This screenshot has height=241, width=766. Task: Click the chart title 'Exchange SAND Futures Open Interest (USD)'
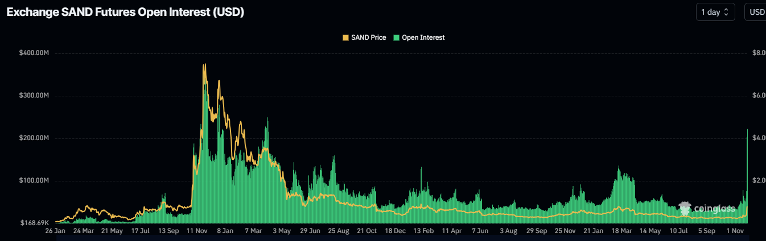point(125,12)
